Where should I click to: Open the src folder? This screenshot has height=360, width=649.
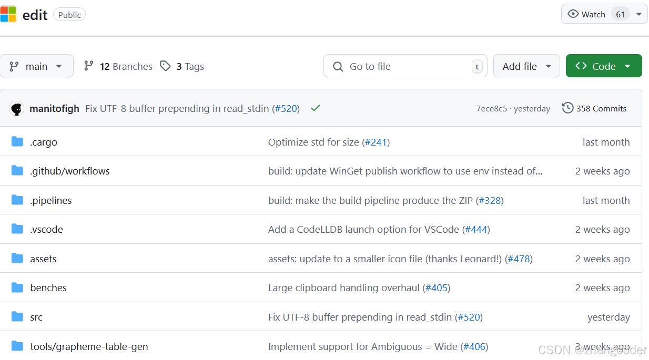point(36,317)
